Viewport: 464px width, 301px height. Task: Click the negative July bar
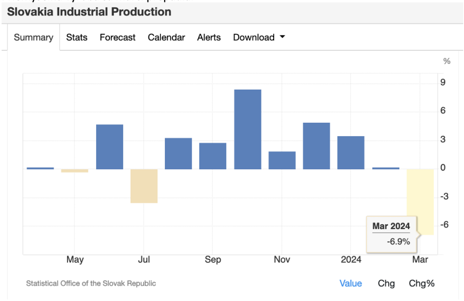[x=144, y=186]
